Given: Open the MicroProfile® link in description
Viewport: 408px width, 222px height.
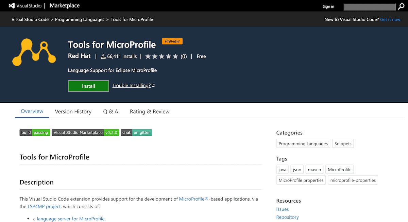Looking at the screenshot, I should point(193,199).
